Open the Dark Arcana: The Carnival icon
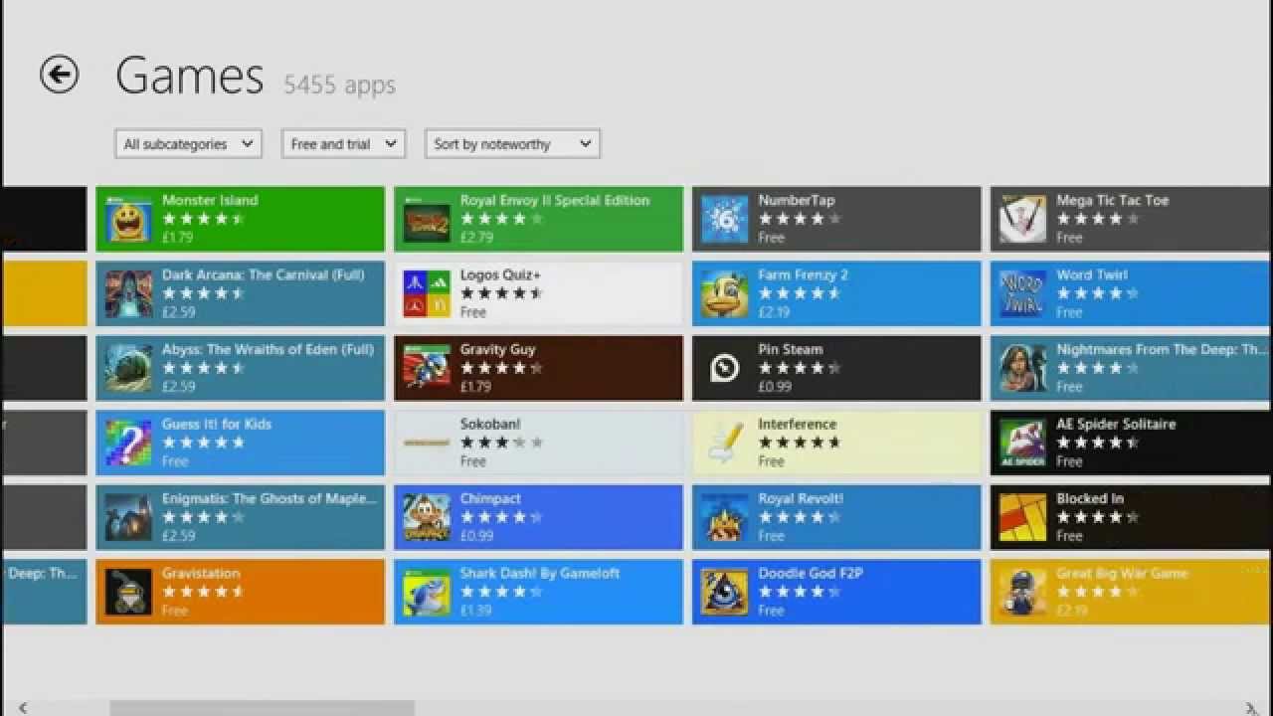The image size is (1273, 716). tap(129, 293)
